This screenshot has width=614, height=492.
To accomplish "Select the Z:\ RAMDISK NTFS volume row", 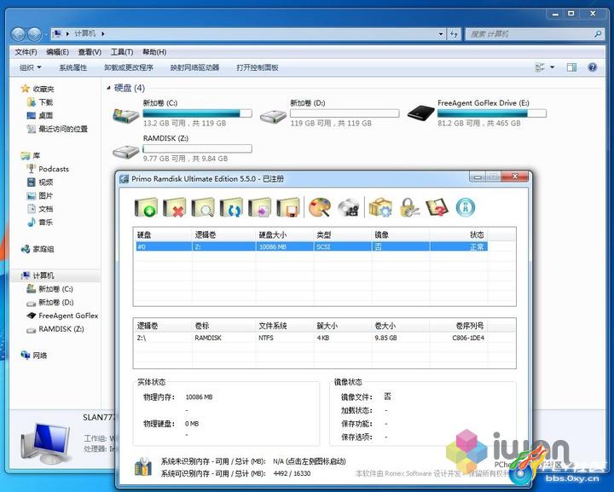I will (312, 338).
